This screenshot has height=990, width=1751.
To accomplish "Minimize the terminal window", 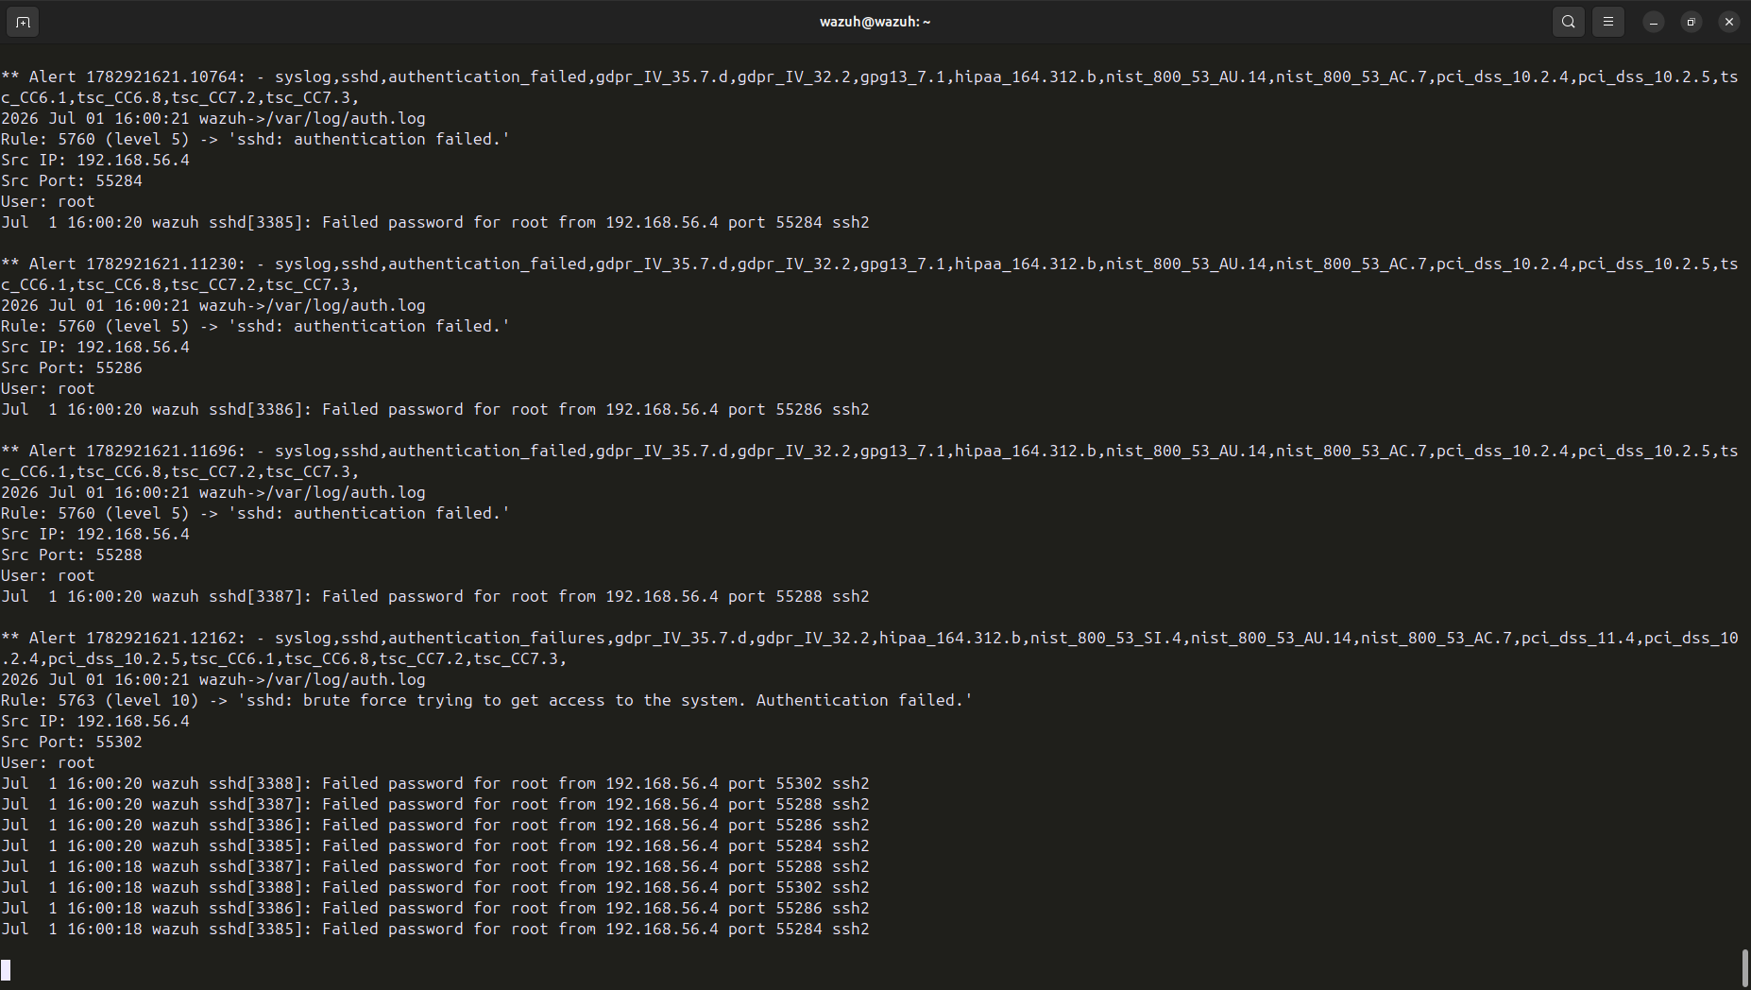I will tap(1654, 22).
